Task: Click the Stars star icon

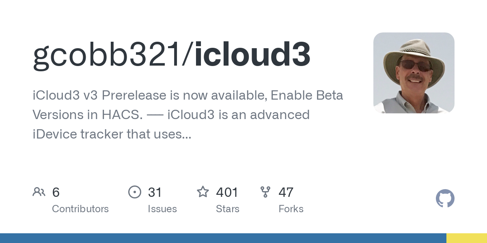Action: point(203,192)
